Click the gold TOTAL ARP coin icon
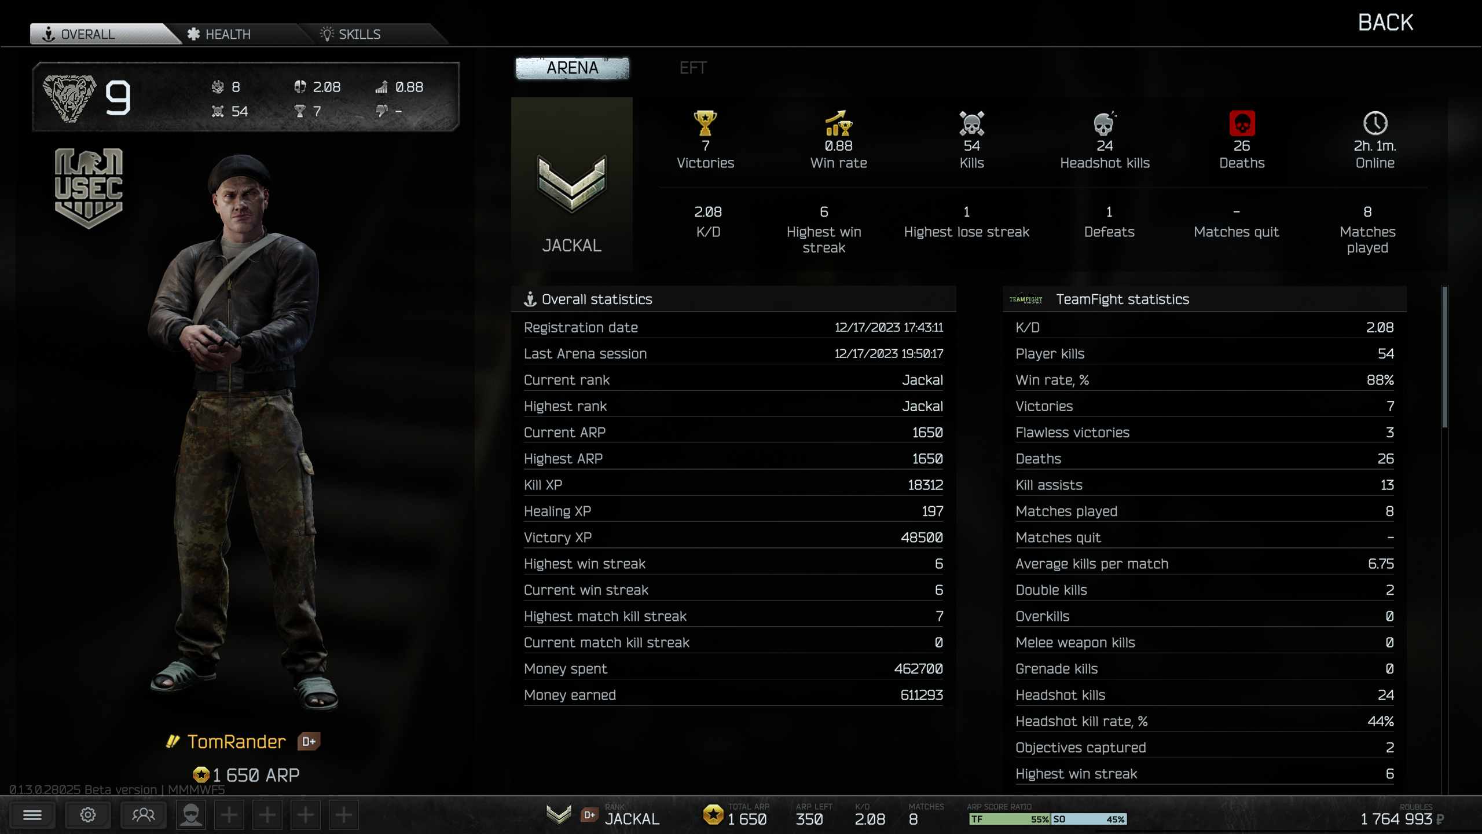1482x834 pixels. (713, 815)
